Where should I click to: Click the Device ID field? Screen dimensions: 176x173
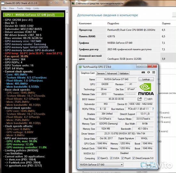[141, 104]
